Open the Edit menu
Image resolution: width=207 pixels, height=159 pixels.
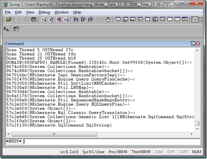pyautogui.click(x=18, y=12)
